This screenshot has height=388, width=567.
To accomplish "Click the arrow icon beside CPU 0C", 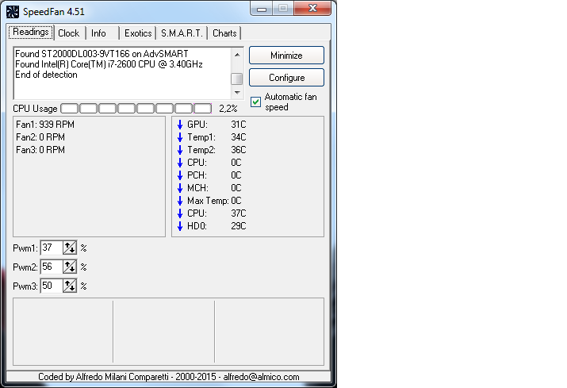I will (x=180, y=163).
